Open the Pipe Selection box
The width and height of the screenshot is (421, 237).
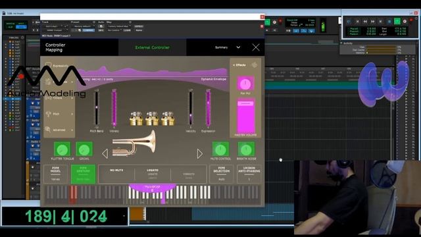coord(222,174)
